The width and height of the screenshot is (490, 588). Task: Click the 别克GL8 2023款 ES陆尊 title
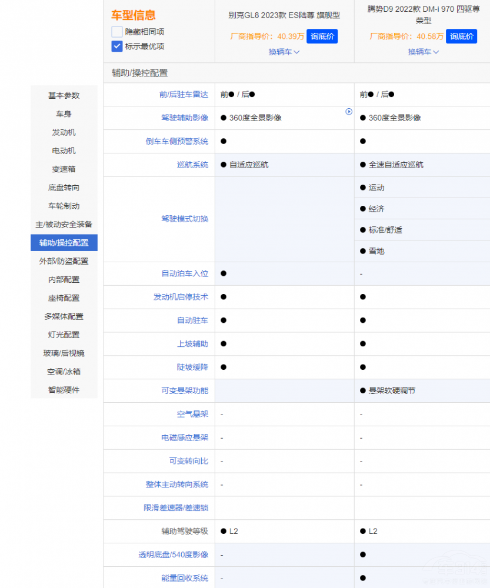pos(284,15)
